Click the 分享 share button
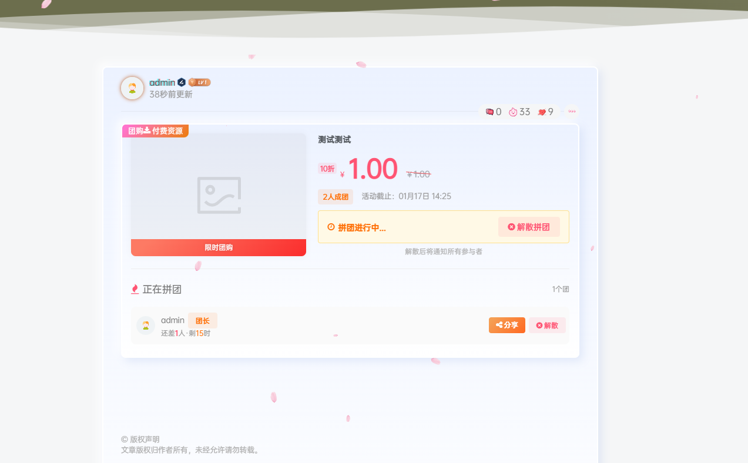This screenshot has height=463, width=748. pos(507,325)
